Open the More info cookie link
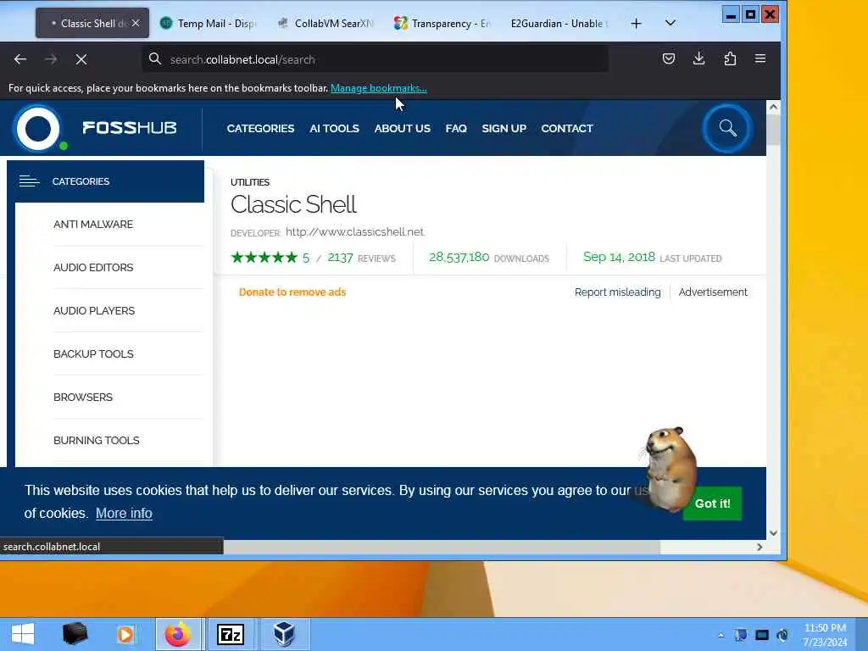Viewport: 868px width, 651px height. click(124, 513)
